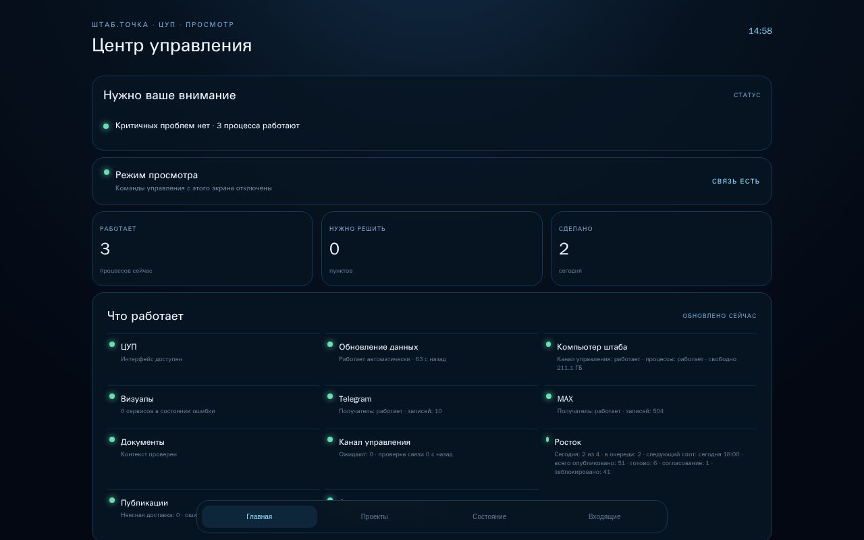Viewport: 864px width, 540px height.
Task: Select the Документы row title
Action: [x=142, y=442]
